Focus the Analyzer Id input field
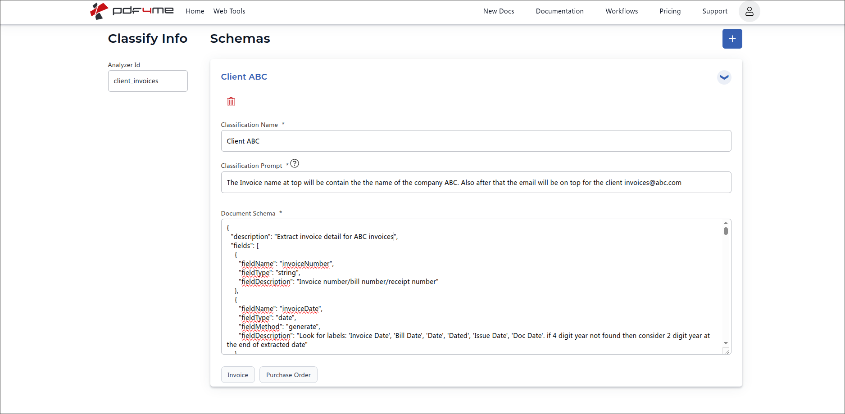Image resolution: width=845 pixels, height=414 pixels. [x=148, y=81]
